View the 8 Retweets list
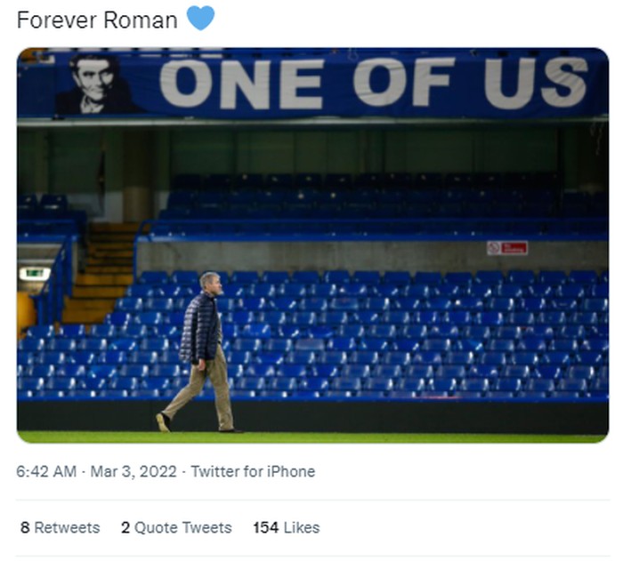623x561 pixels. [x=60, y=527]
